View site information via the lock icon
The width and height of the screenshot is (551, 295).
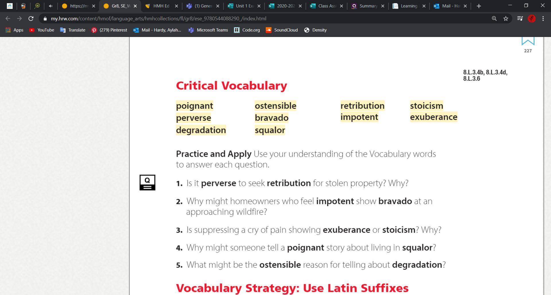click(45, 19)
